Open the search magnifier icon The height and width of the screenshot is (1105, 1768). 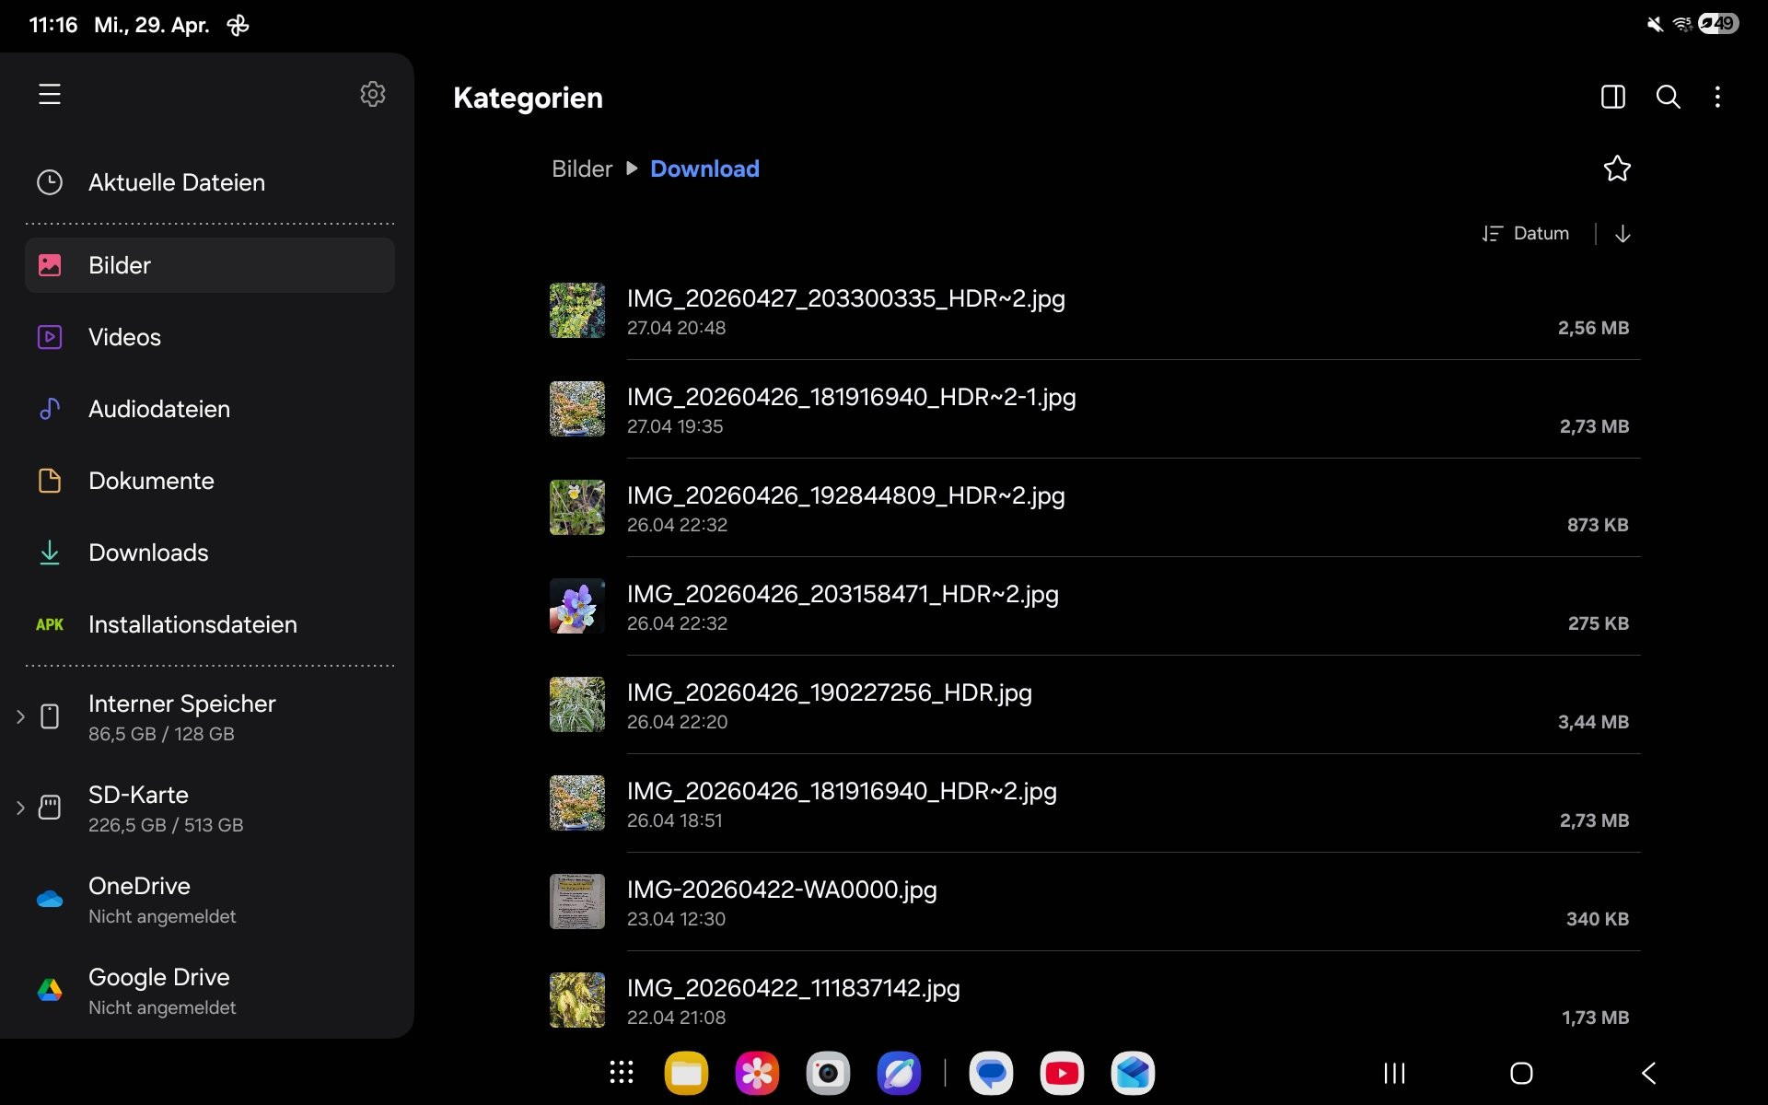(1668, 97)
